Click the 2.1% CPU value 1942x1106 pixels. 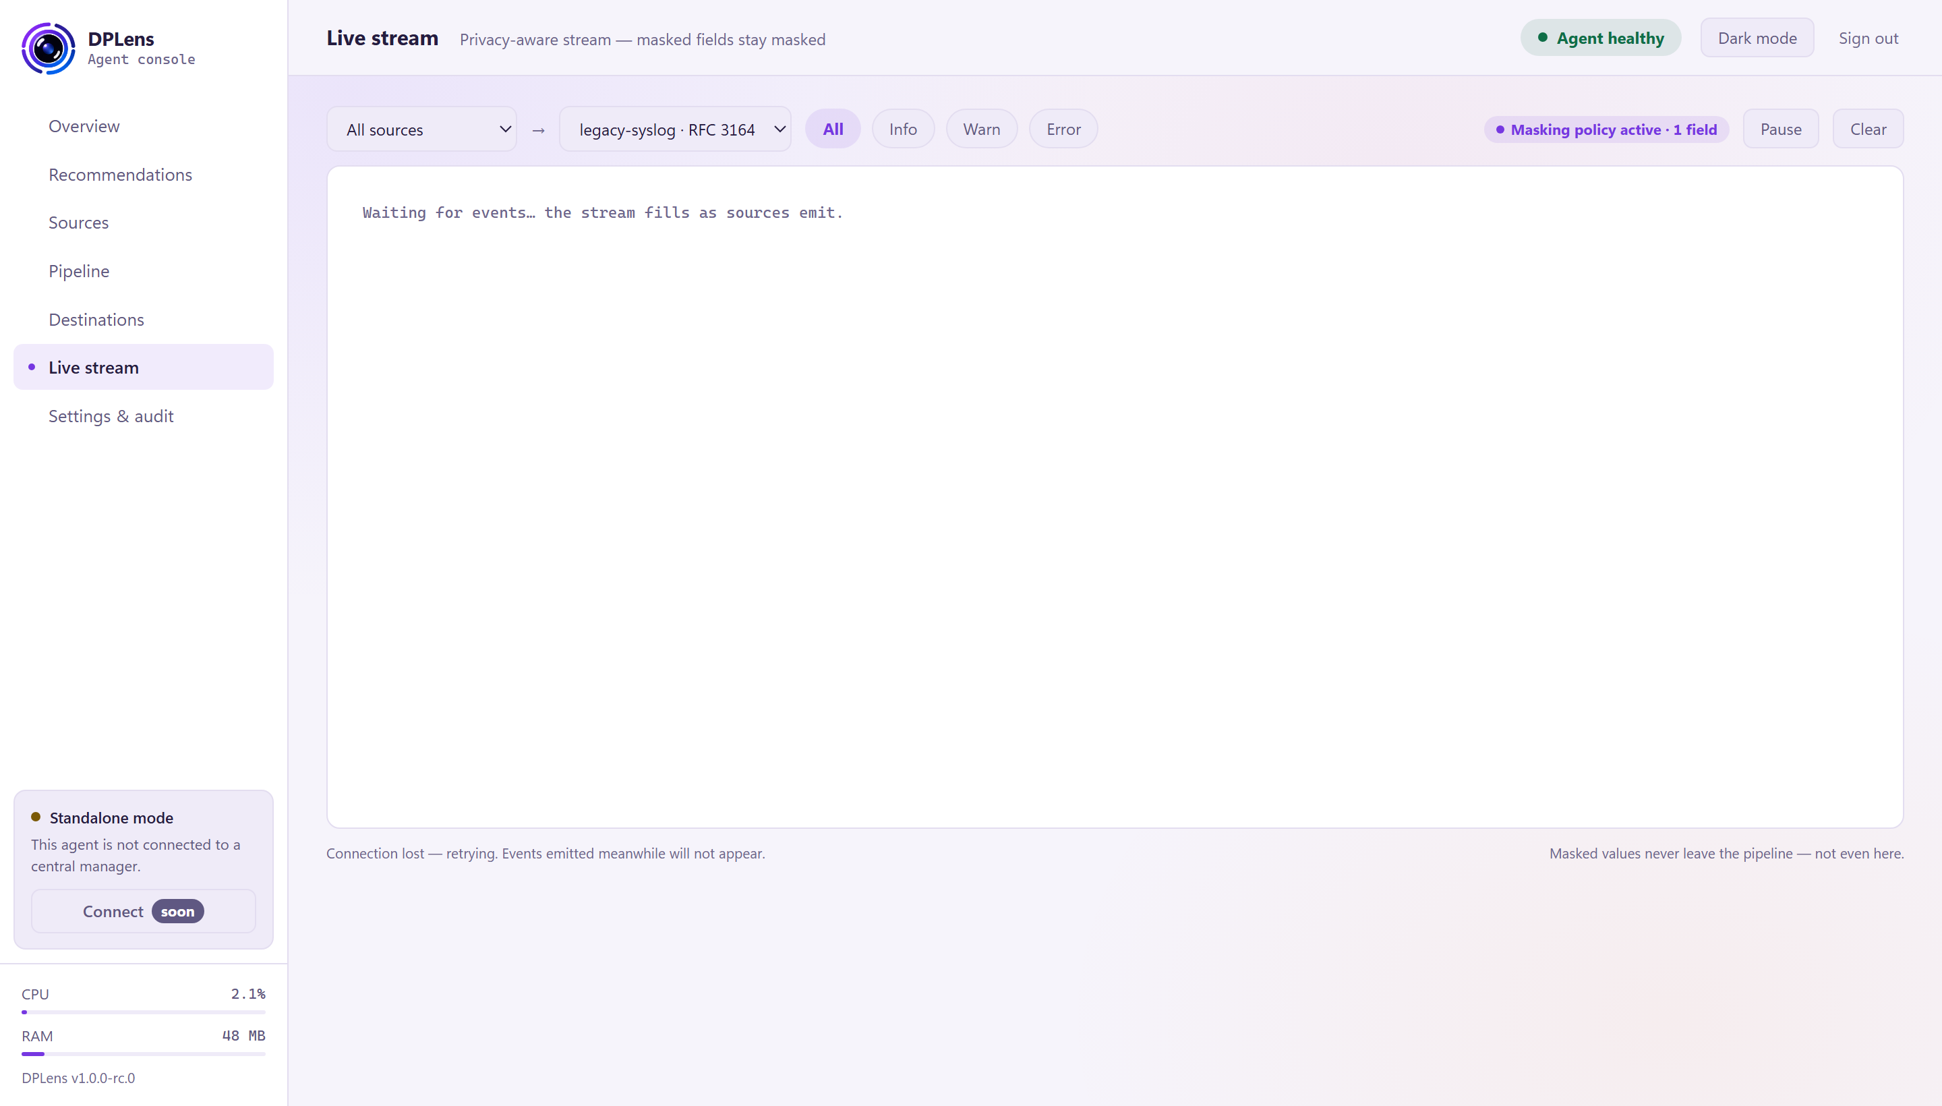248,993
